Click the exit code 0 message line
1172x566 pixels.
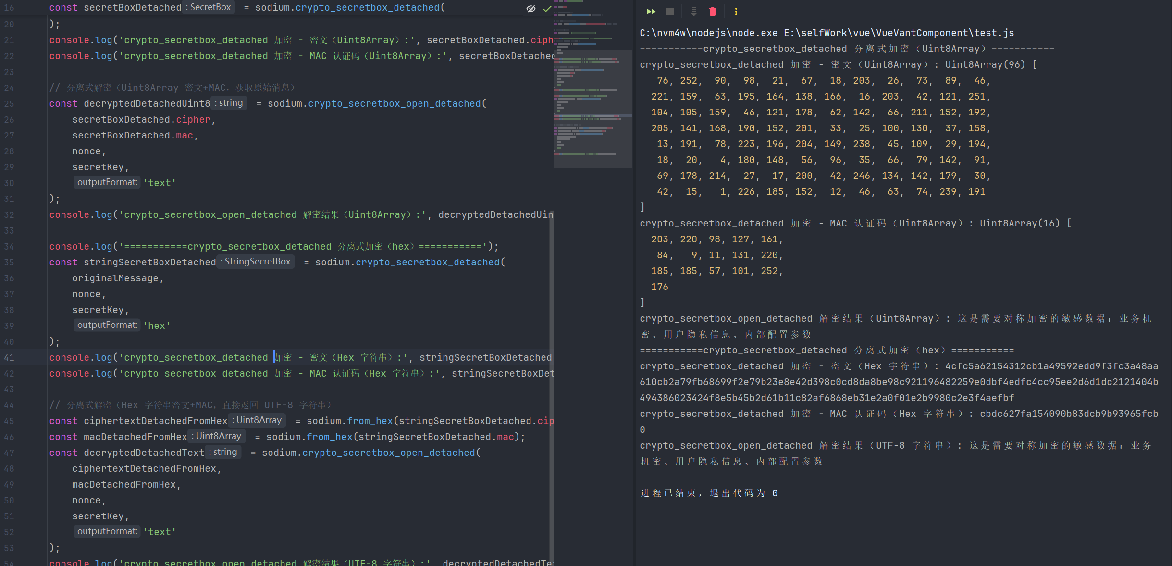[x=709, y=493]
